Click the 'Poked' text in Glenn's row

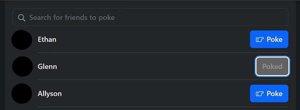(x=272, y=67)
